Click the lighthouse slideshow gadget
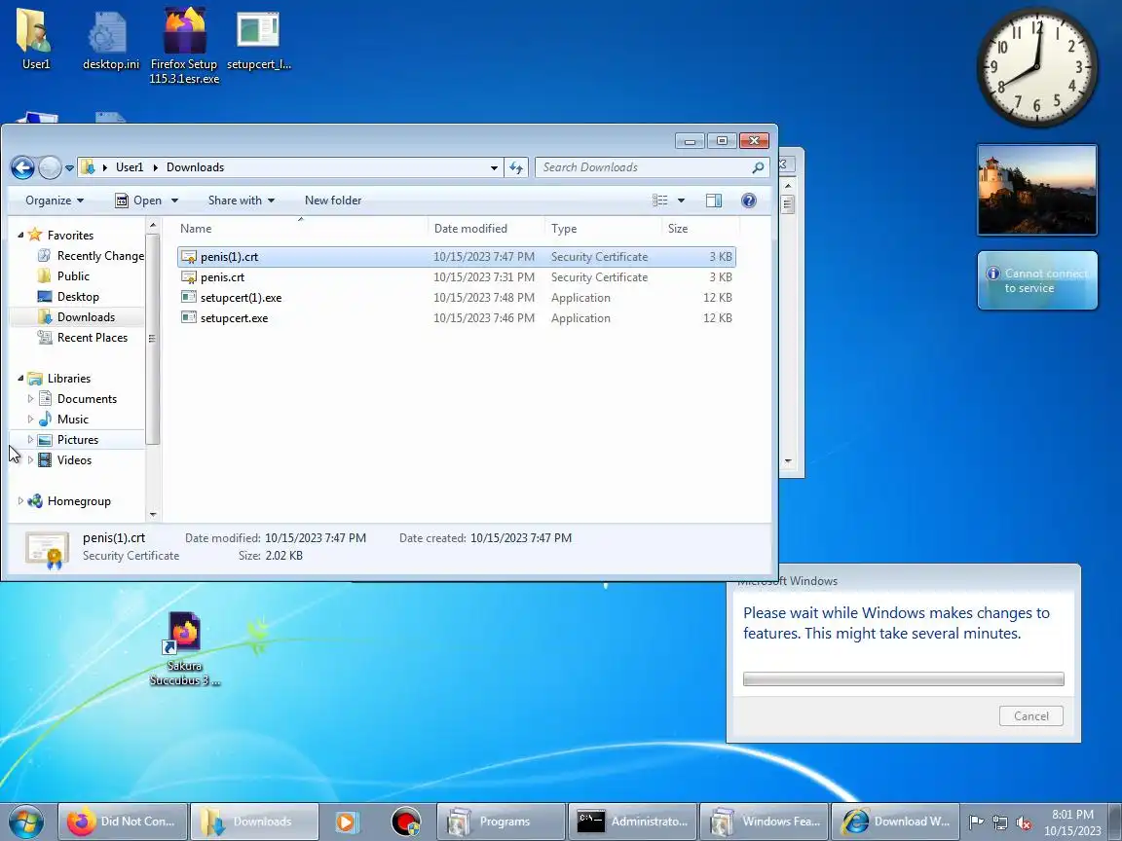The width and height of the screenshot is (1122, 841). (1037, 190)
